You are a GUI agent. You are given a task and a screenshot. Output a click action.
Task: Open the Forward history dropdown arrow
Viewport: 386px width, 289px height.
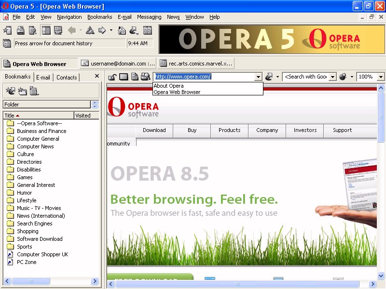tap(111, 30)
